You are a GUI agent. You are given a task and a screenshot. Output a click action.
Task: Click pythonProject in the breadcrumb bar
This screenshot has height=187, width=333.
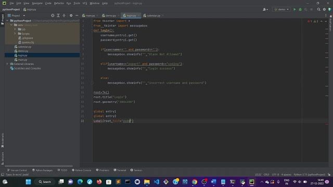coord(11,9)
